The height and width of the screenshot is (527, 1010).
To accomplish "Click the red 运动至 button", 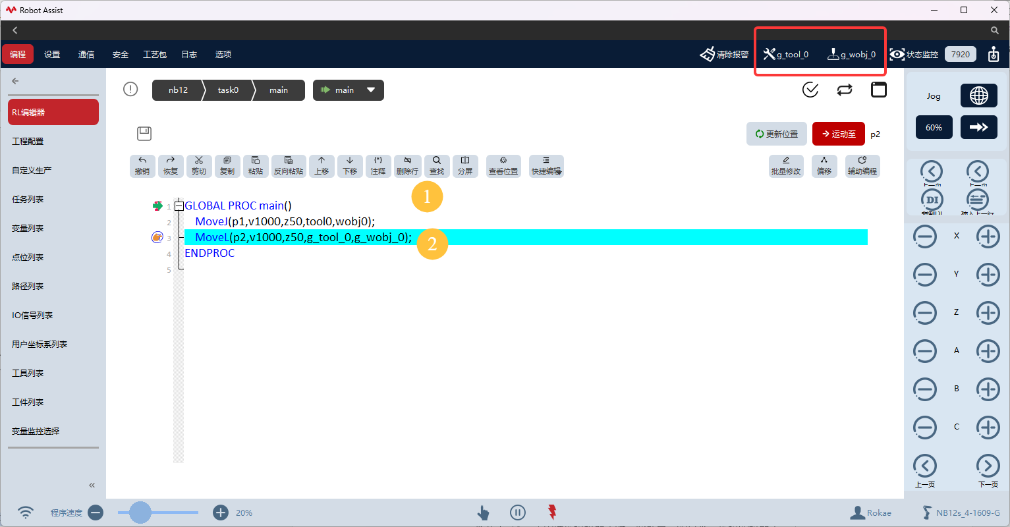I will pyautogui.click(x=838, y=134).
